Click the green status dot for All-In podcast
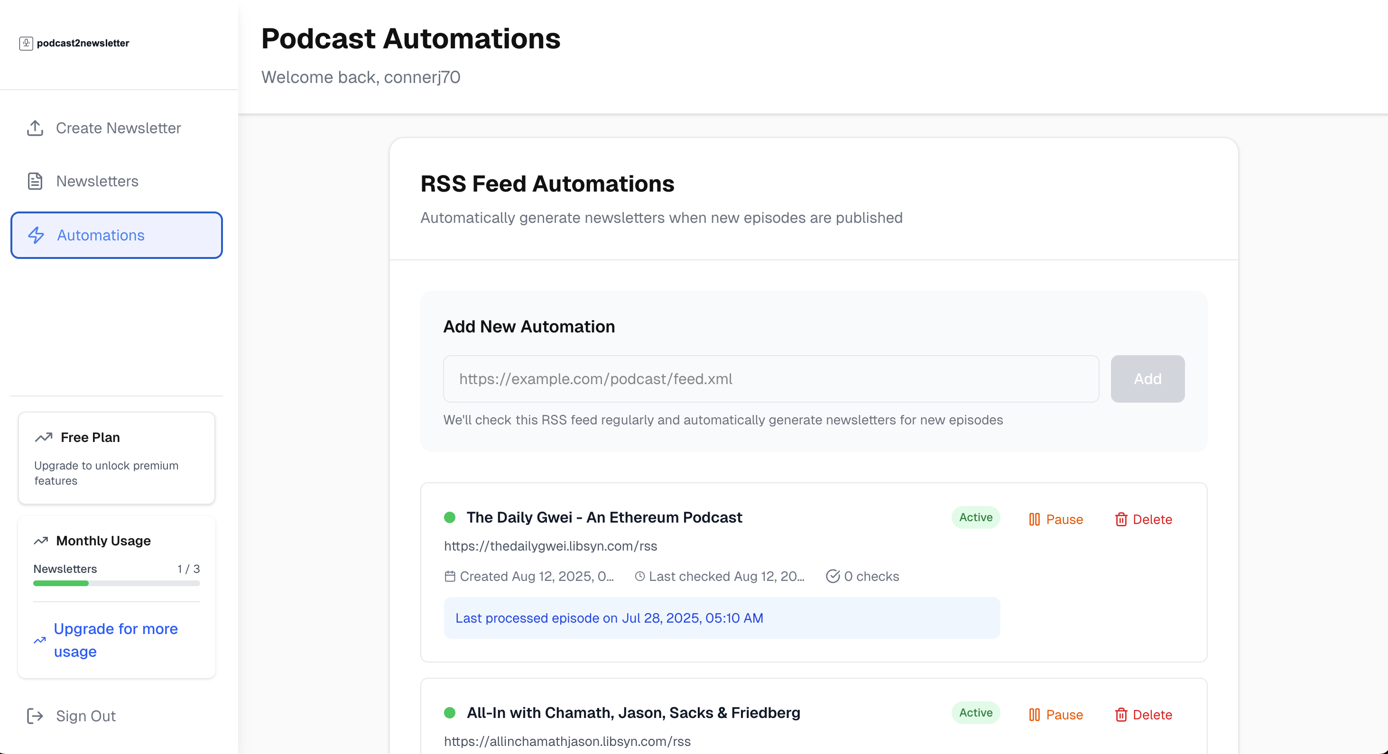 tap(450, 713)
